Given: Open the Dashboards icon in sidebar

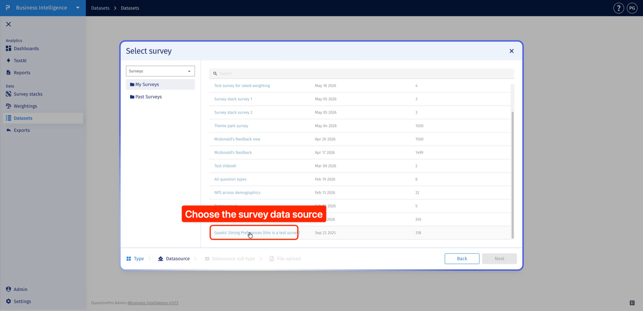Looking at the screenshot, I should coord(8,49).
